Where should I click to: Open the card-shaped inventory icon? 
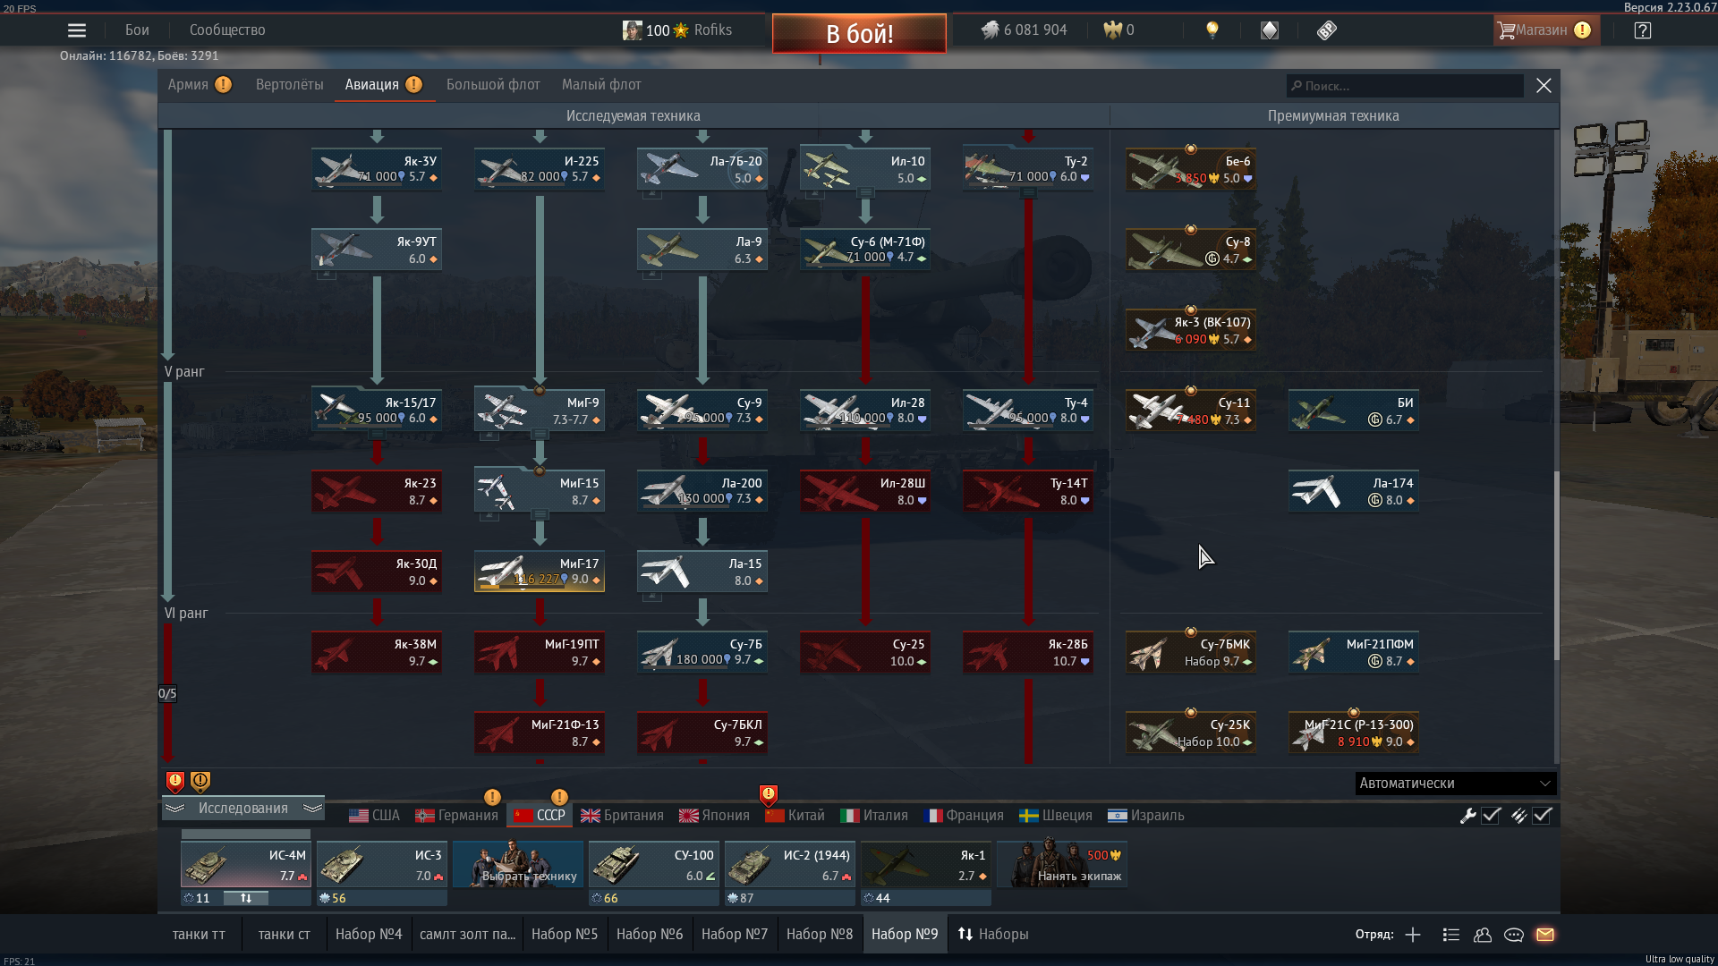point(1270,30)
